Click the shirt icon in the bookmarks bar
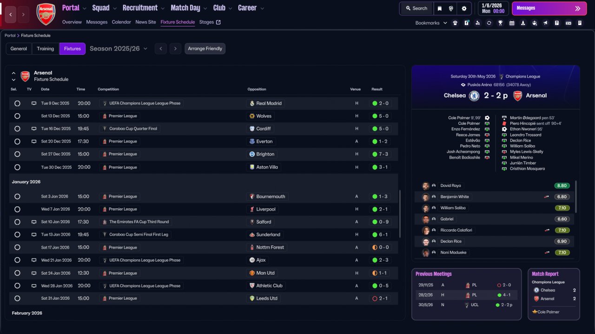 coord(455,23)
